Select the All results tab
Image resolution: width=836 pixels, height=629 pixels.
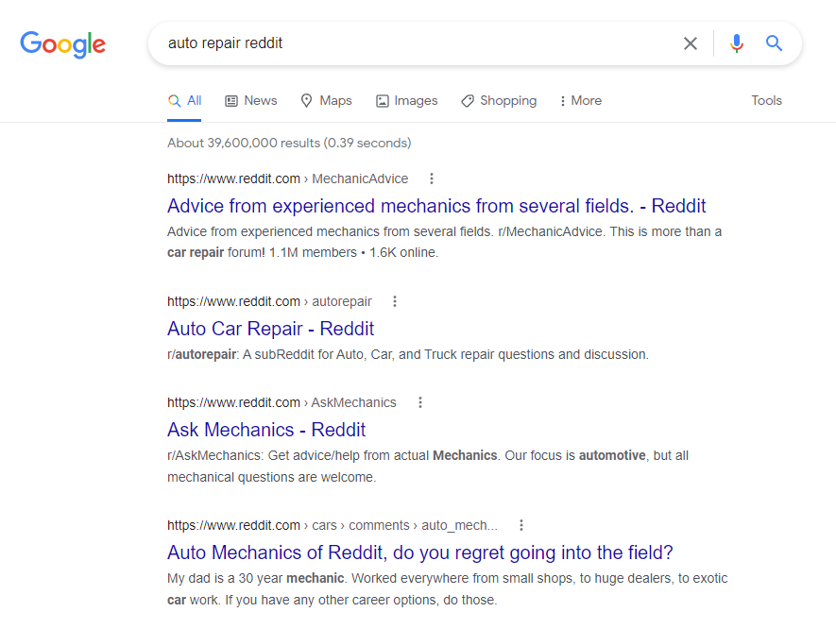coord(184,101)
